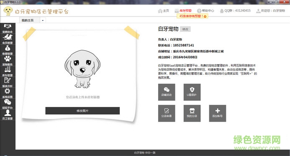Screen dimensions: 290x156
Task: Open 库存预警 stock warning in top bar
Action: click(183, 11)
